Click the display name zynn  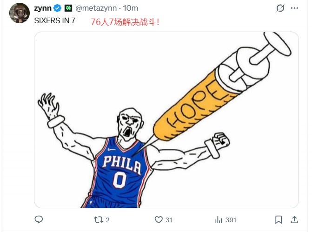click(43, 8)
